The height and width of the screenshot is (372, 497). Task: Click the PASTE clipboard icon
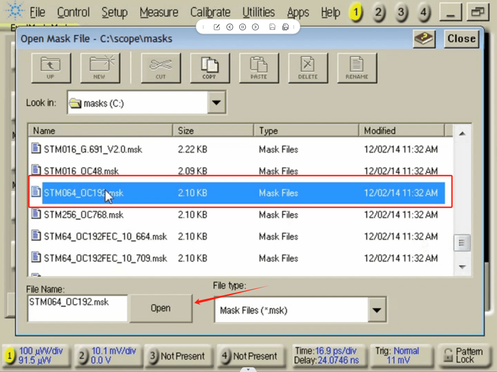pyautogui.click(x=259, y=68)
